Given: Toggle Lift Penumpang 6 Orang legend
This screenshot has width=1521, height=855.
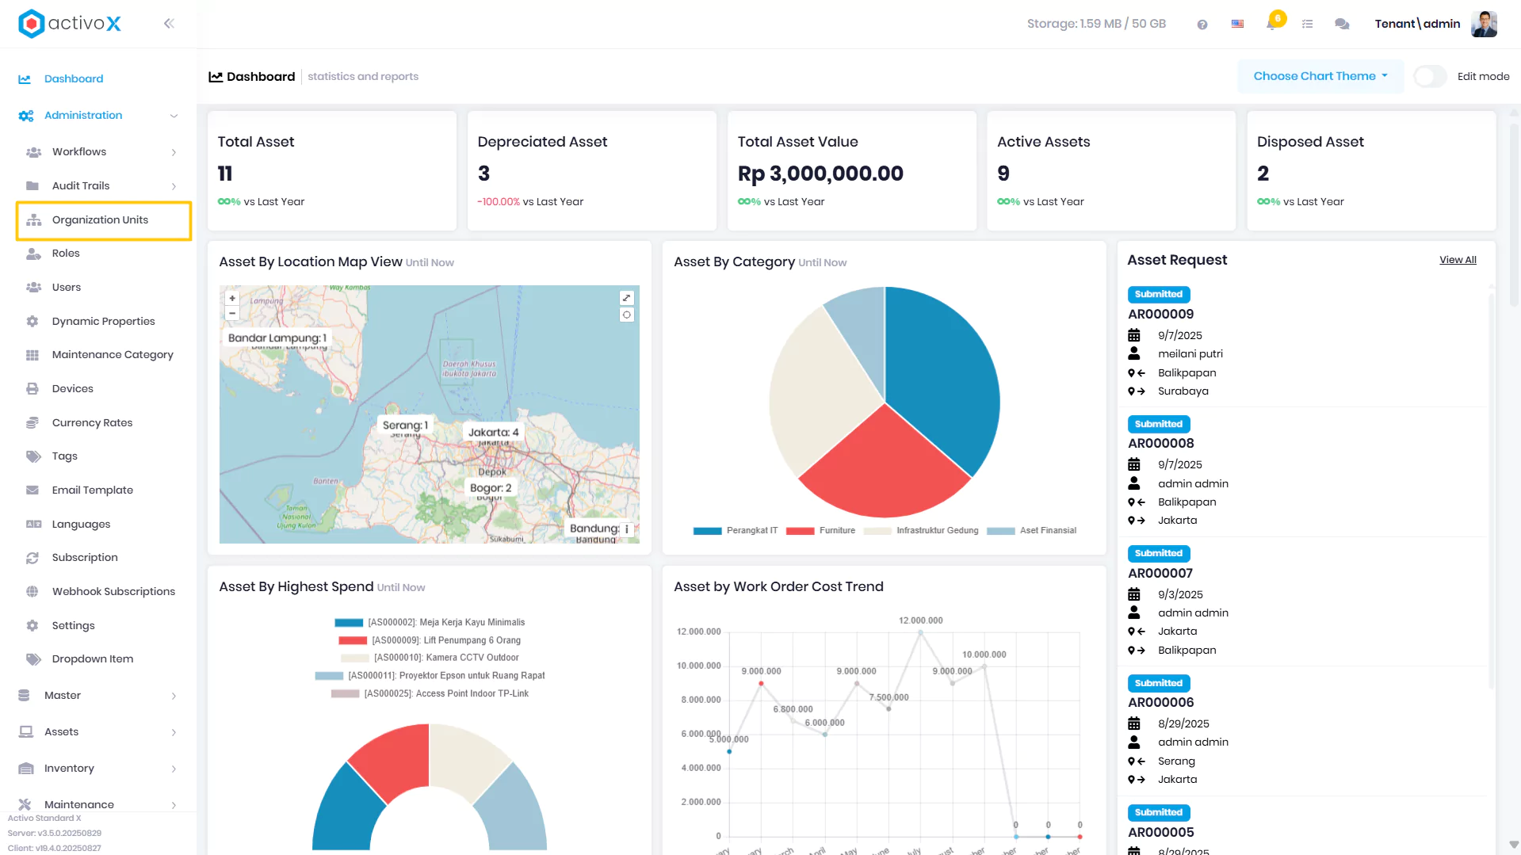Looking at the screenshot, I should (x=430, y=640).
